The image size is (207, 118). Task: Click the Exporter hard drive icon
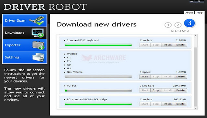click(38, 45)
